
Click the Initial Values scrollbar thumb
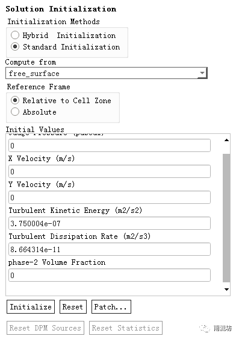(x=226, y=218)
